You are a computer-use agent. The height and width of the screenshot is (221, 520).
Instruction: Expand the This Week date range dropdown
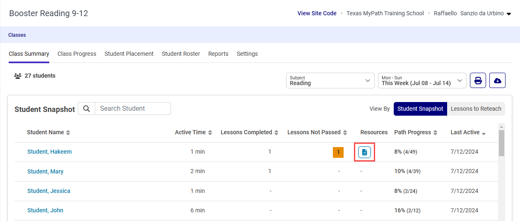coord(422,81)
